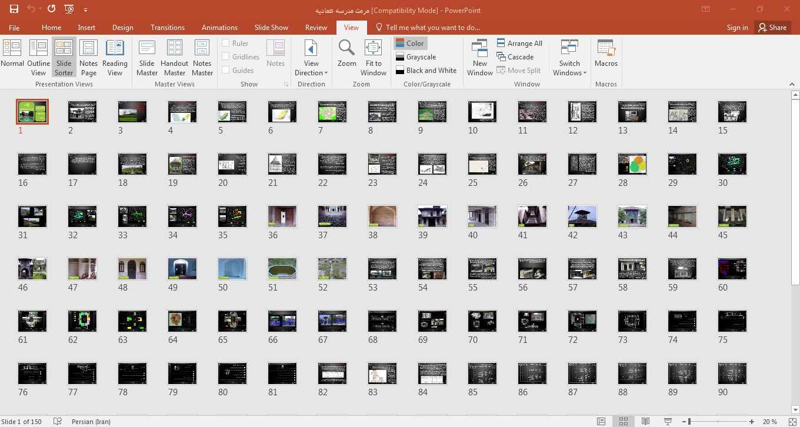Switch to Reading View

point(115,58)
